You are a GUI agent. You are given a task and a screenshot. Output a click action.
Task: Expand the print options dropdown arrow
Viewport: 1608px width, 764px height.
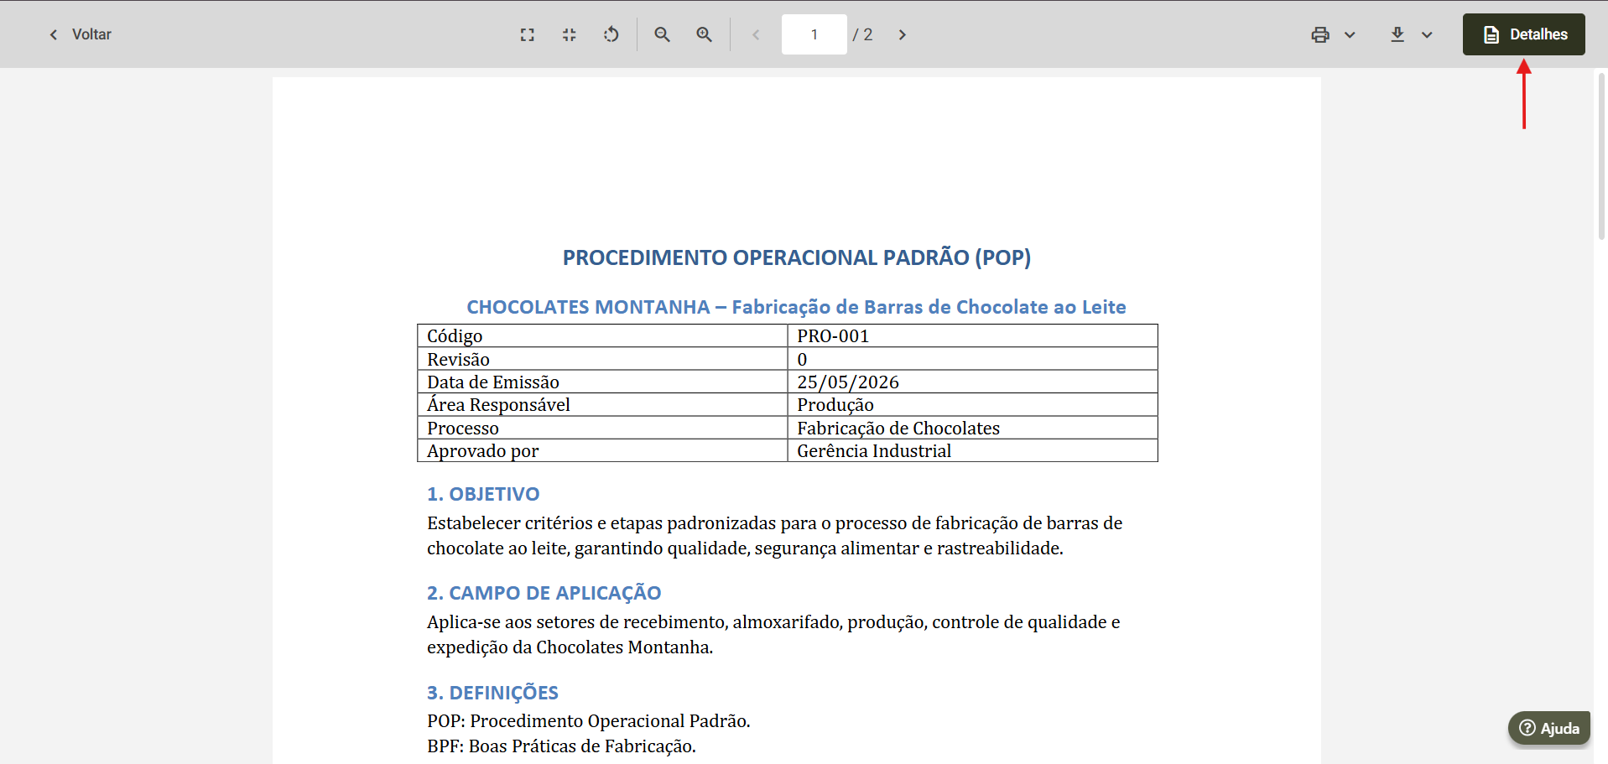tap(1350, 34)
